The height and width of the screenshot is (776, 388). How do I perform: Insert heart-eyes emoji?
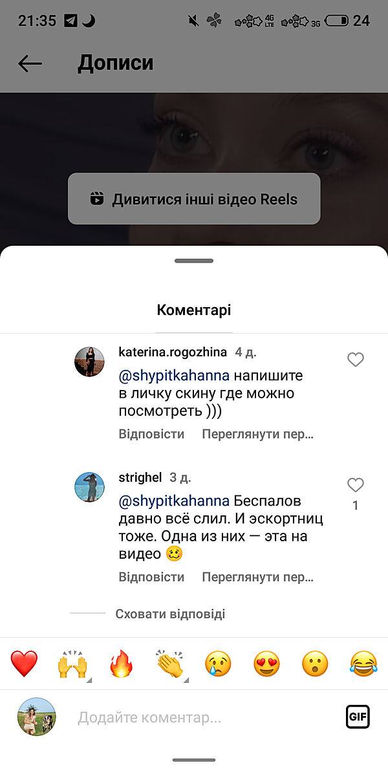[x=266, y=664]
